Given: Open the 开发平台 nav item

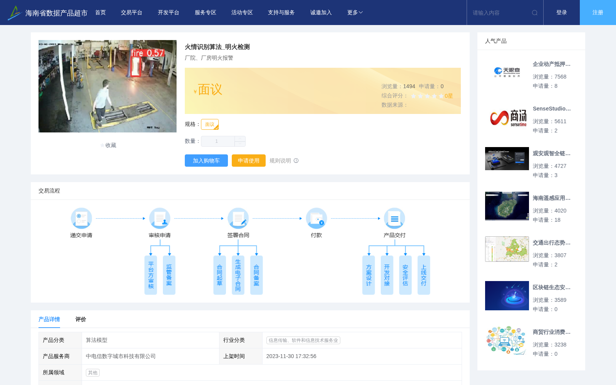Looking at the screenshot, I should tap(169, 13).
